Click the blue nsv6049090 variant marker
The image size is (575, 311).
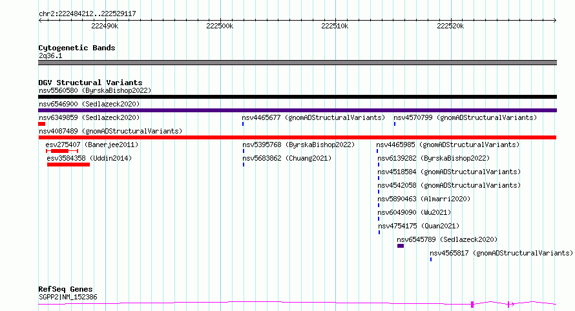click(x=379, y=219)
